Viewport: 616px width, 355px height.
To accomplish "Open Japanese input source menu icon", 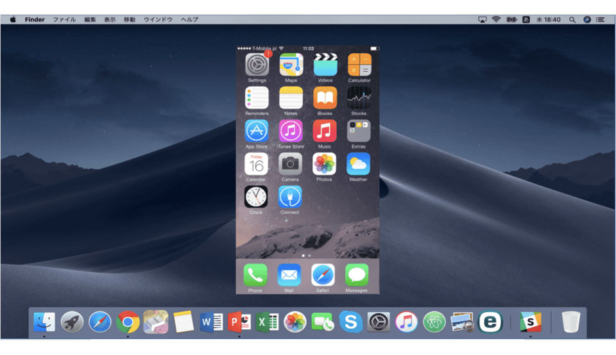I will (x=526, y=20).
